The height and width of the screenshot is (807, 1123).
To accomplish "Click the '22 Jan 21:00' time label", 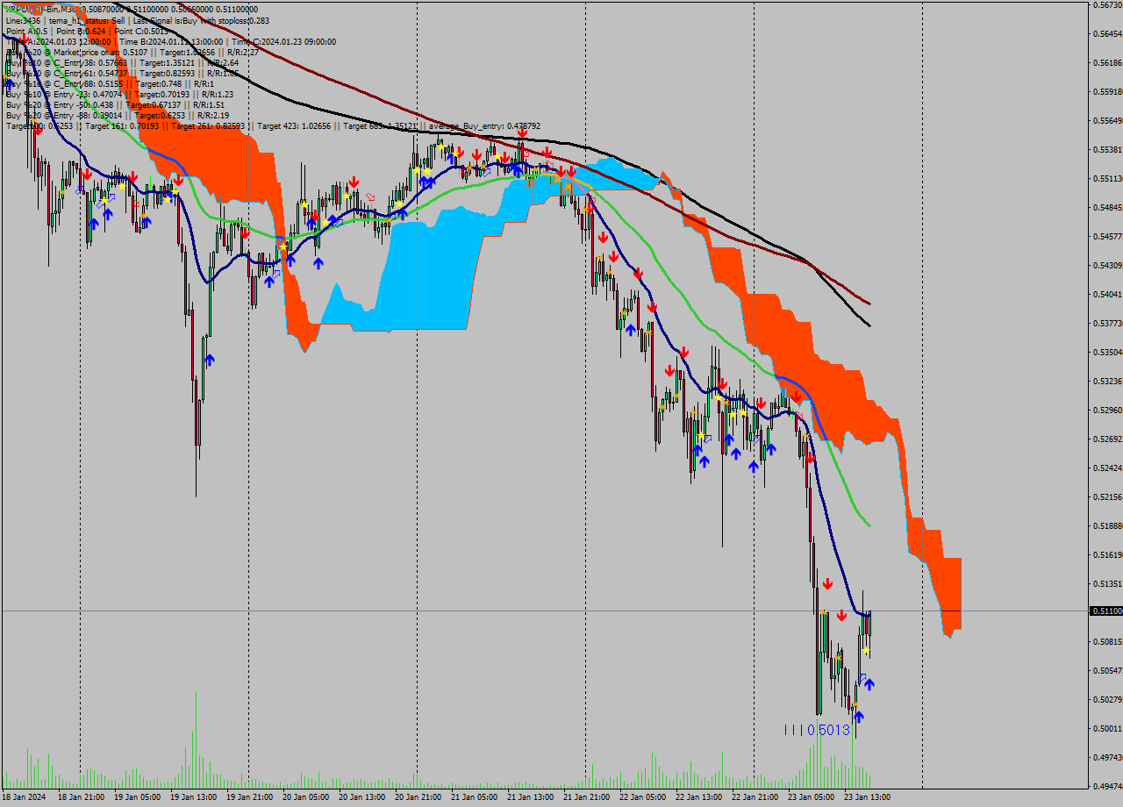I will (755, 796).
